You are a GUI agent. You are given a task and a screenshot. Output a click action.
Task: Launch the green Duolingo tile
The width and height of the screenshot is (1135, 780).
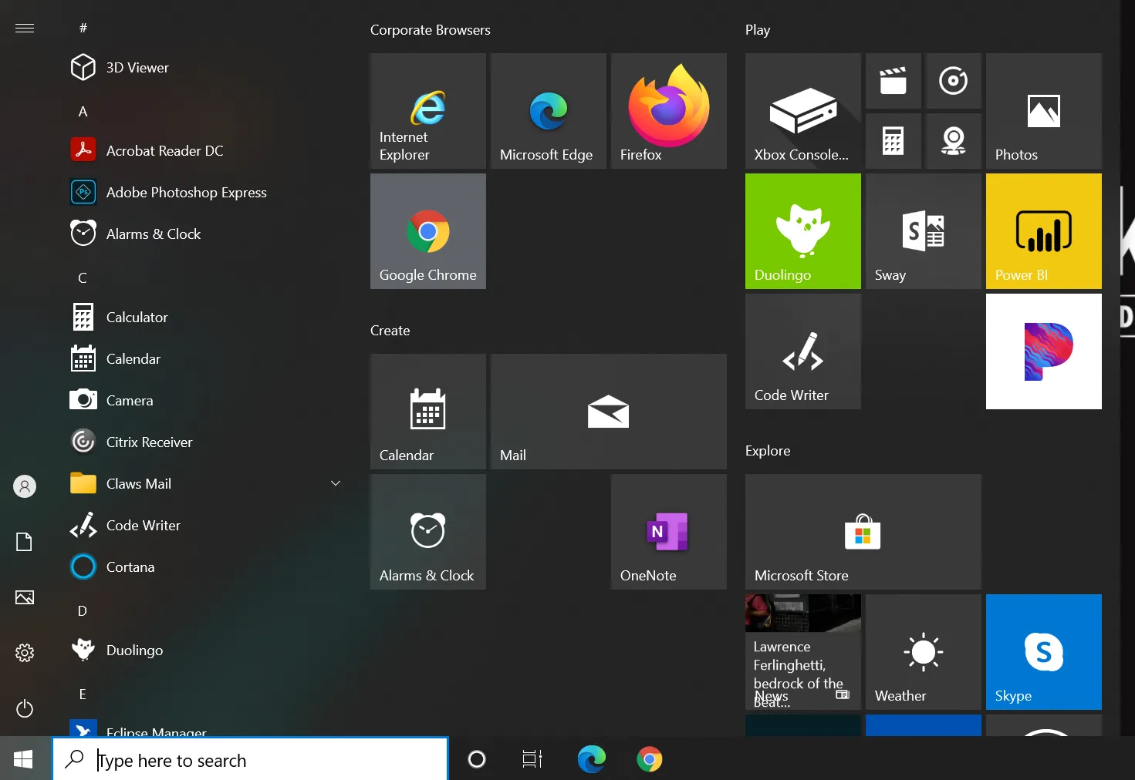[x=803, y=231]
